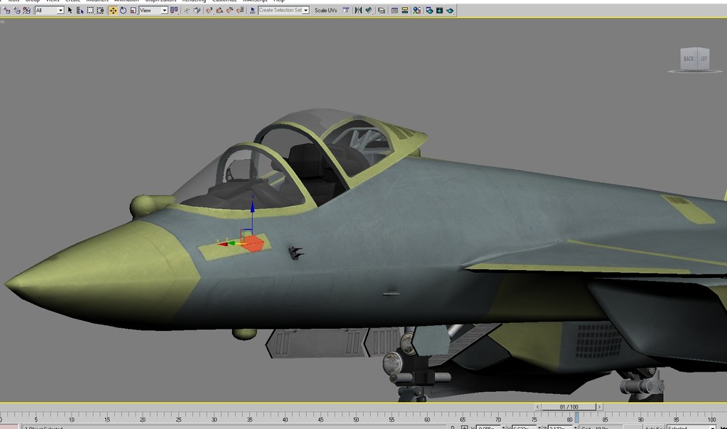Open the Material Editor

point(417,10)
